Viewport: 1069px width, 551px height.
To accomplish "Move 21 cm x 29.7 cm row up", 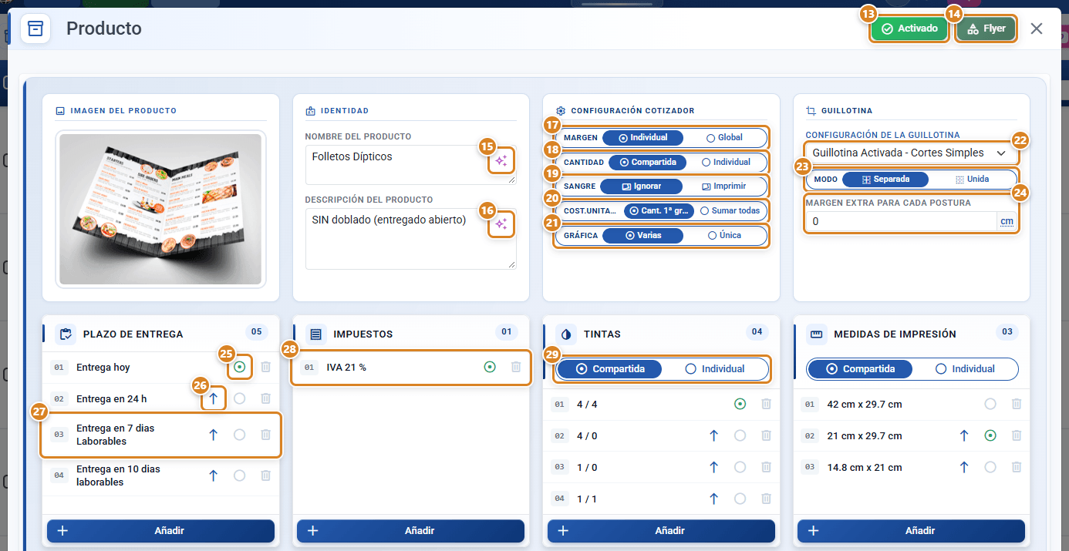I will pos(964,435).
